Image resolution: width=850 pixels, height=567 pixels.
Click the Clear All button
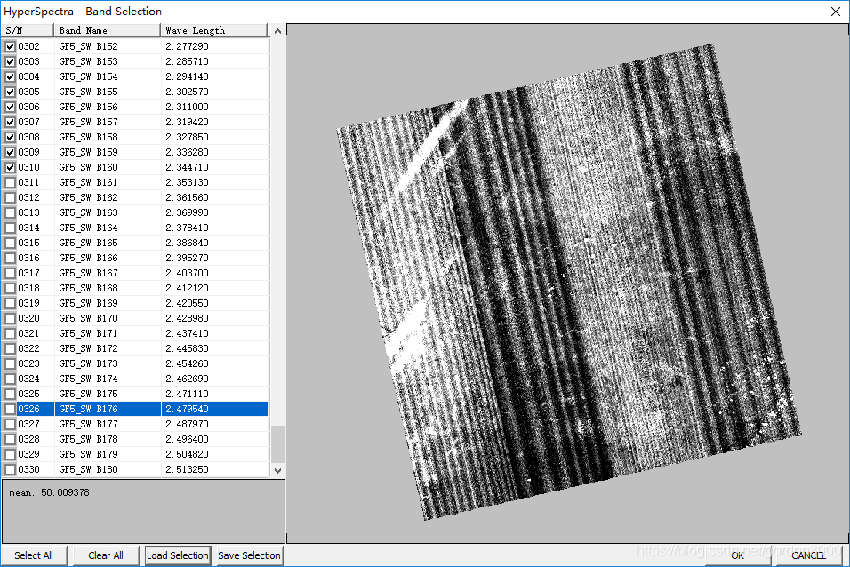pos(106,555)
